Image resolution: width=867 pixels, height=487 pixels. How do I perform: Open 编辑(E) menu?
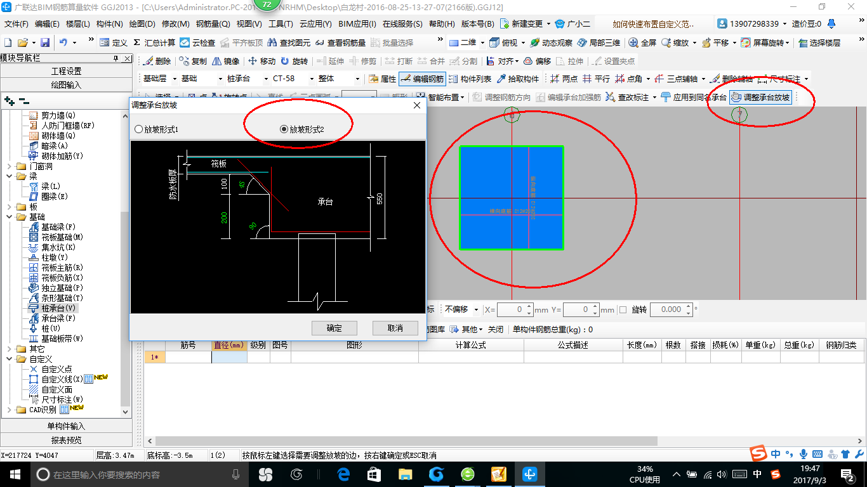click(x=48, y=24)
